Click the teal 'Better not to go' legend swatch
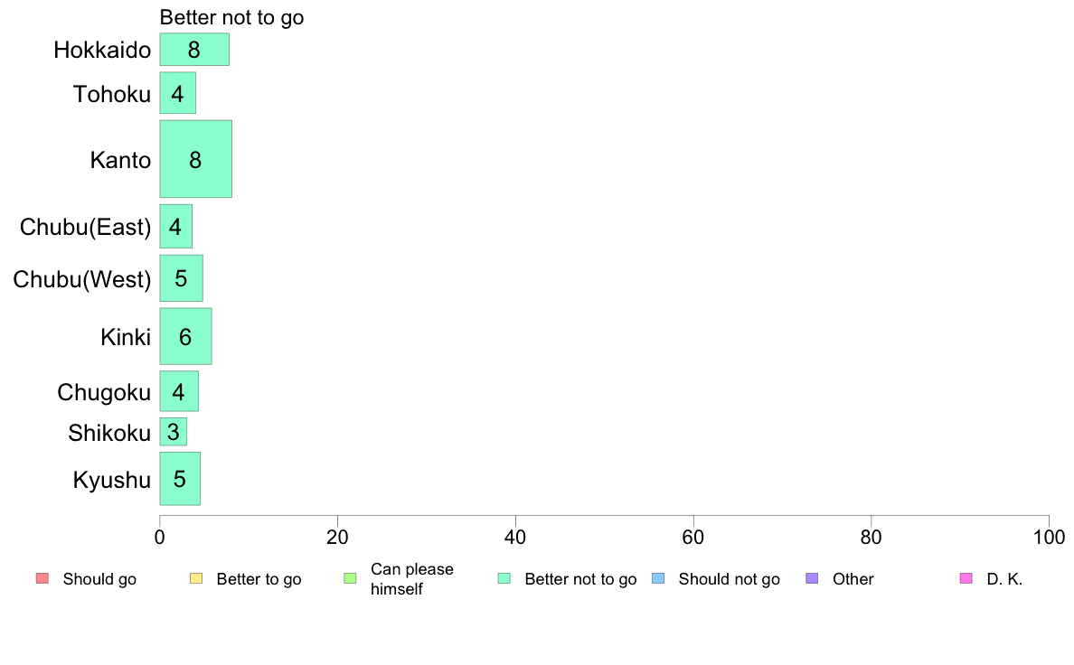Image resolution: width=1074 pixels, height=665 pixels. [x=504, y=578]
